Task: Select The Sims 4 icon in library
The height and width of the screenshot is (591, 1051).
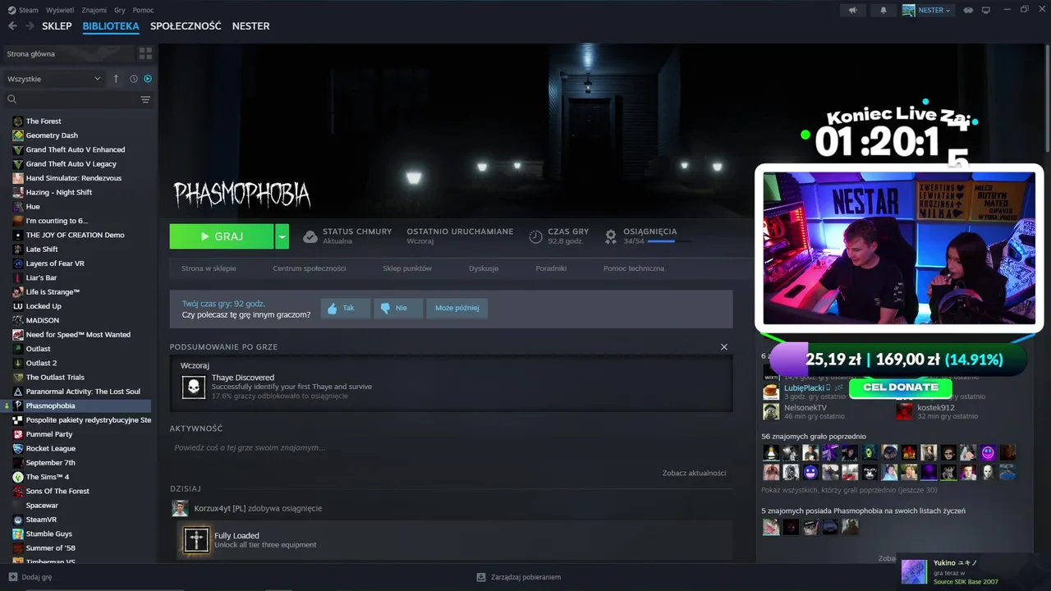Action: [x=18, y=477]
